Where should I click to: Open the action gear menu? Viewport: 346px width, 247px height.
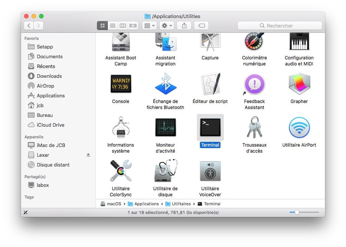pos(166,26)
